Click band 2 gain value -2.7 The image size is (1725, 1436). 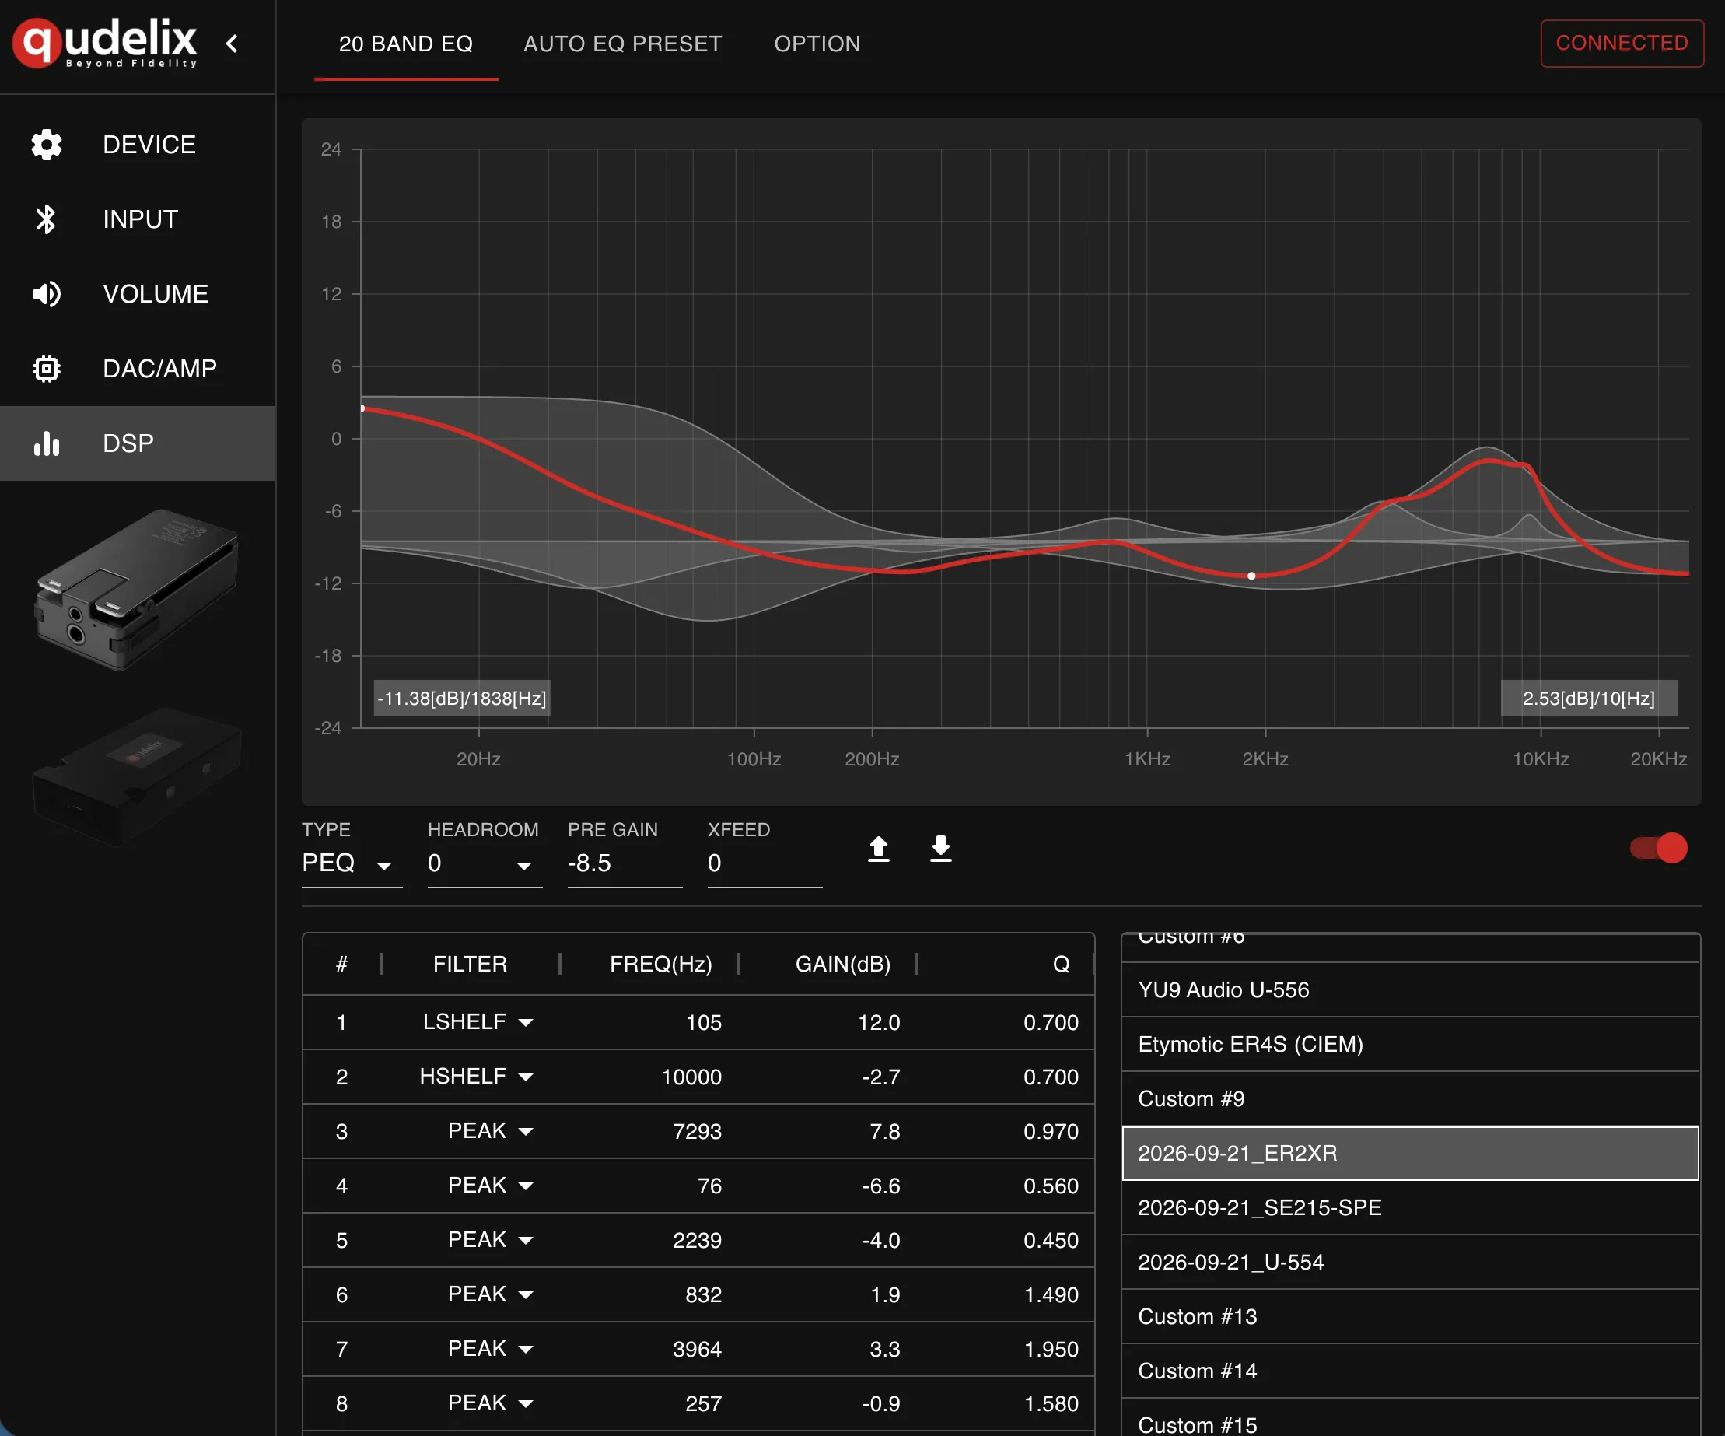(x=881, y=1077)
